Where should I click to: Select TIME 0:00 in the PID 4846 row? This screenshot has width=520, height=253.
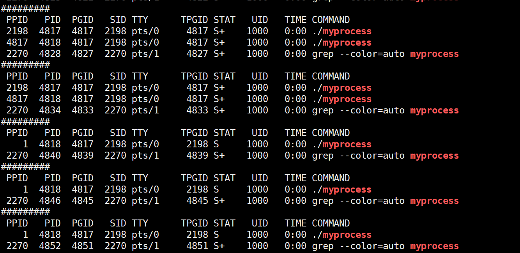(295, 201)
